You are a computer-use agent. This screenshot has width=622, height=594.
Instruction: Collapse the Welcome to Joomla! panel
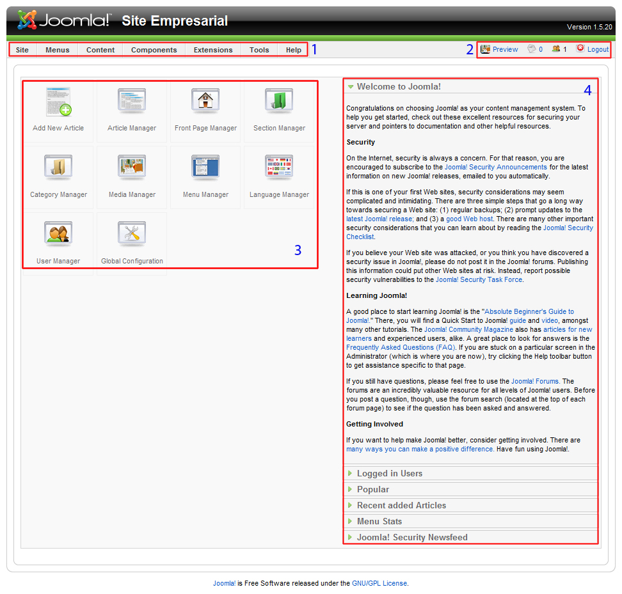[470, 86]
